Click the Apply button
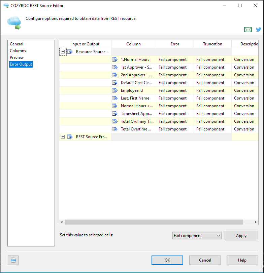This screenshot has height=273, width=264. click(x=241, y=236)
